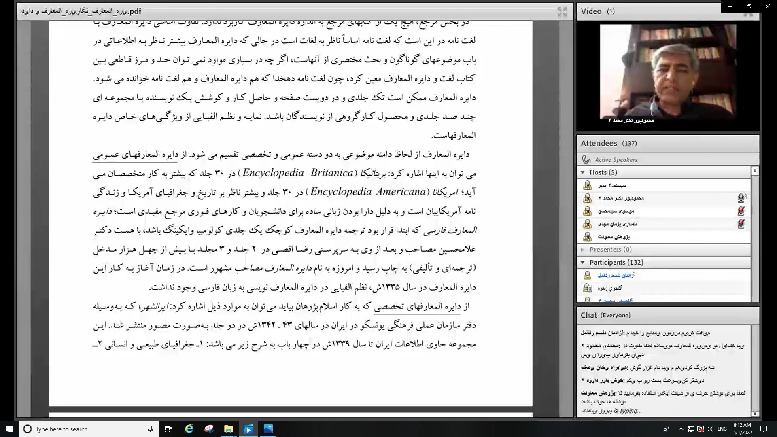This screenshot has width=777, height=437.
Task: Toggle the third host's muted microphone
Action: (x=741, y=211)
